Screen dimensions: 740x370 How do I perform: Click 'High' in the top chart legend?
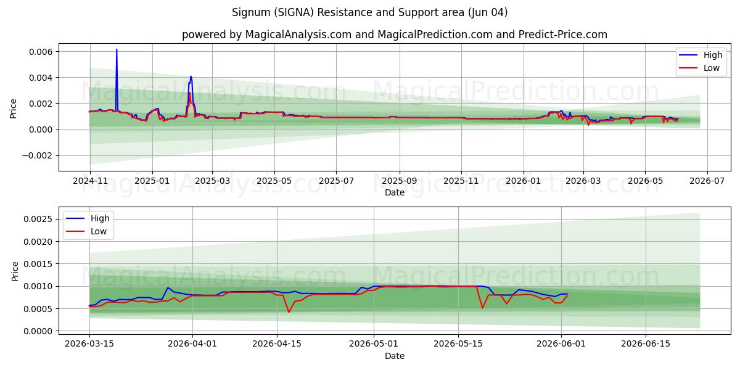click(713, 55)
